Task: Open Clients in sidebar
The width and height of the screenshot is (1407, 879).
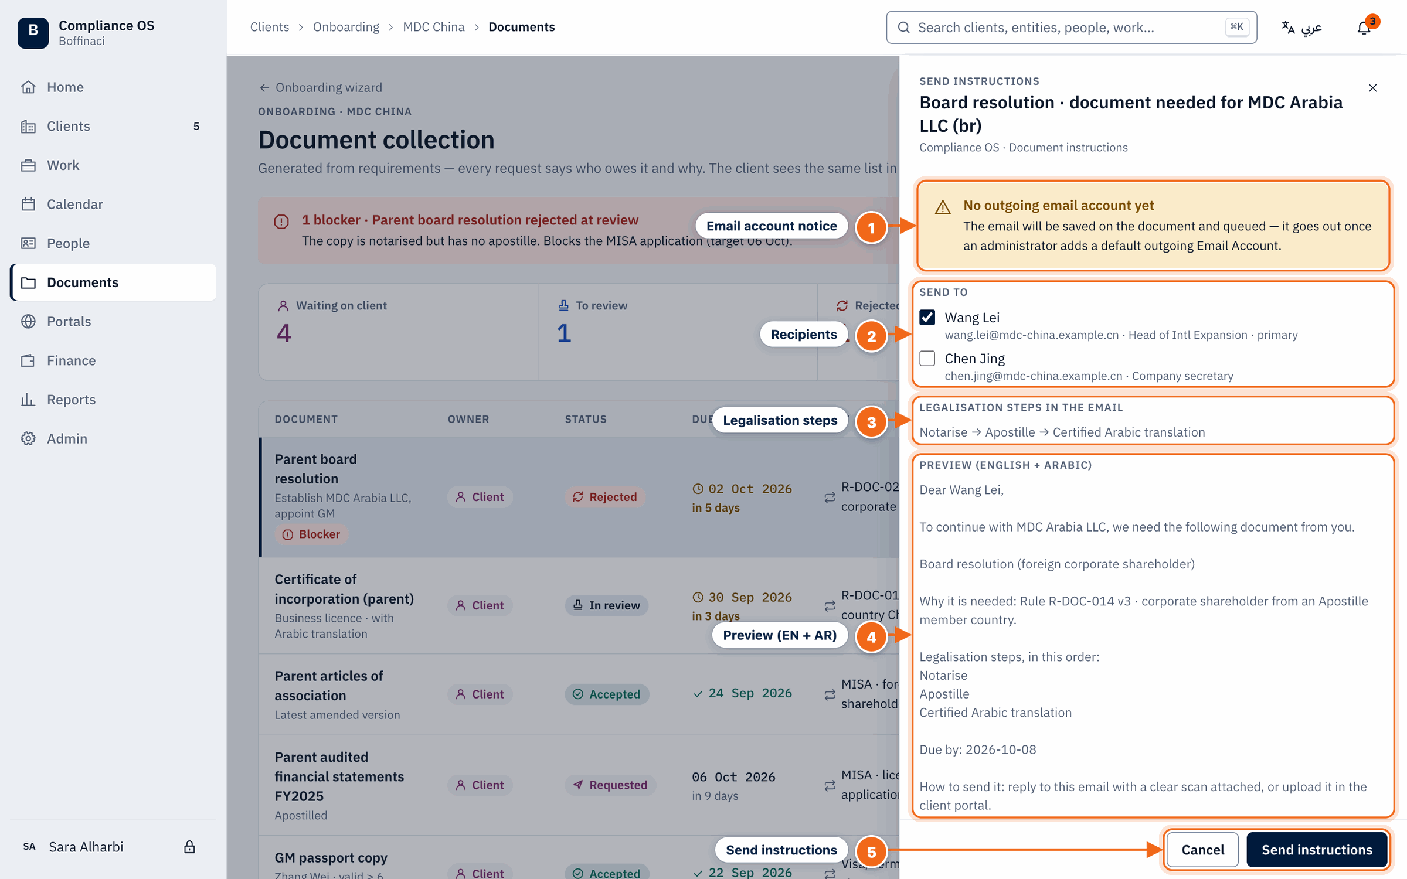Action: pos(113,126)
